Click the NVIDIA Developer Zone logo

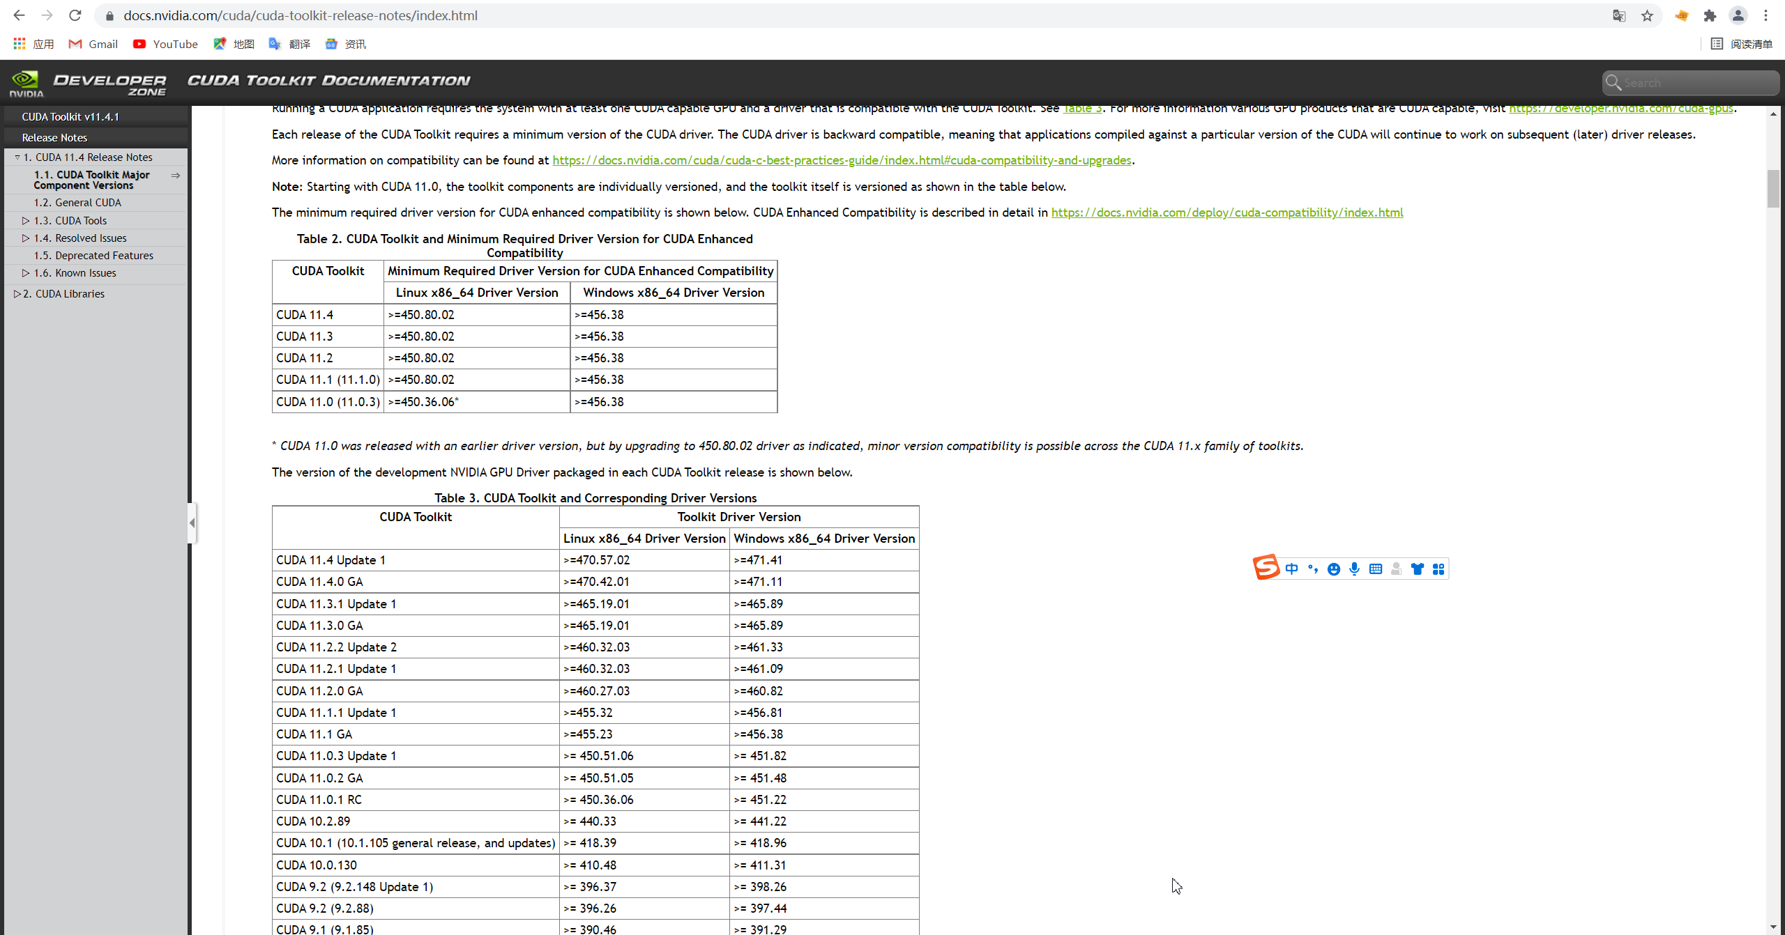(x=88, y=83)
